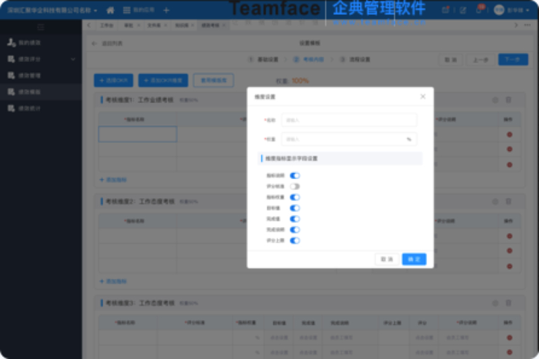Delete 考核维度3 with trash icon
Screen dimensions: 539x359
coord(509,303)
